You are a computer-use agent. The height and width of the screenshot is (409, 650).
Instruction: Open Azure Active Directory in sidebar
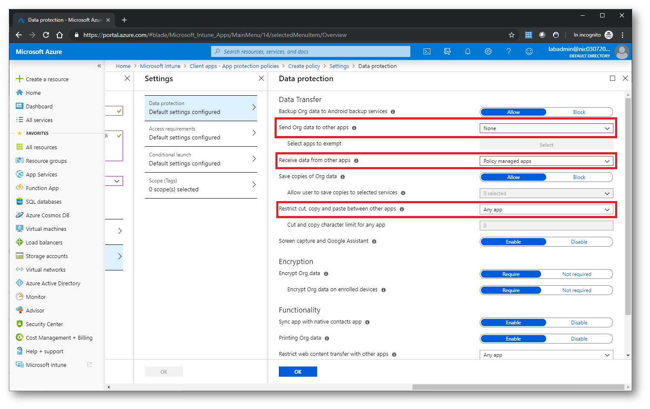(x=53, y=283)
